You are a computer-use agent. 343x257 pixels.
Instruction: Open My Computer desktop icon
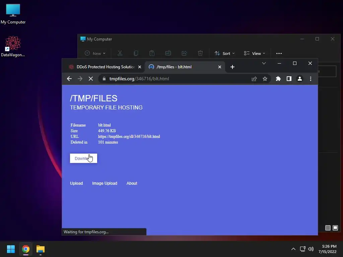click(13, 14)
